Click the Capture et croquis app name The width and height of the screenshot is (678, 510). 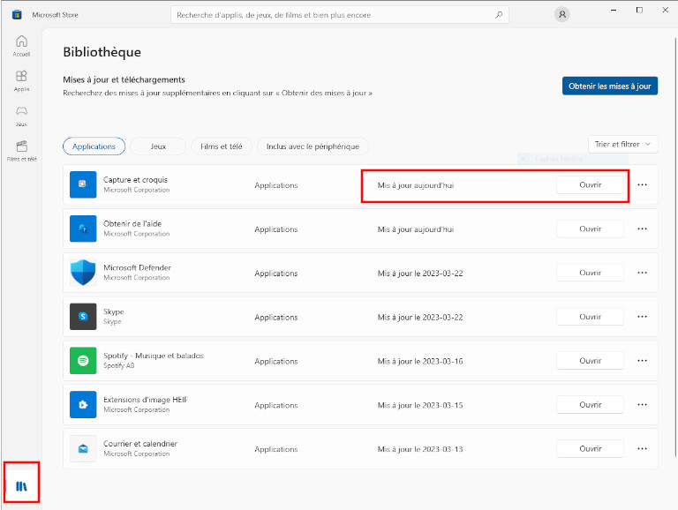135,180
